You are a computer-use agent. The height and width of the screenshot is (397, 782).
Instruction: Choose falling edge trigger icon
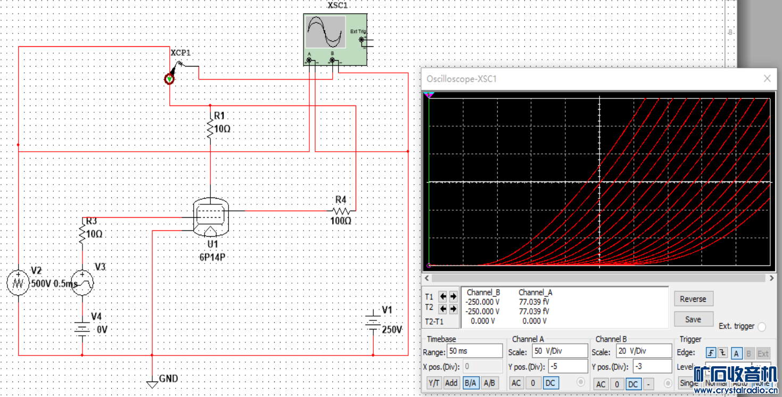click(722, 353)
